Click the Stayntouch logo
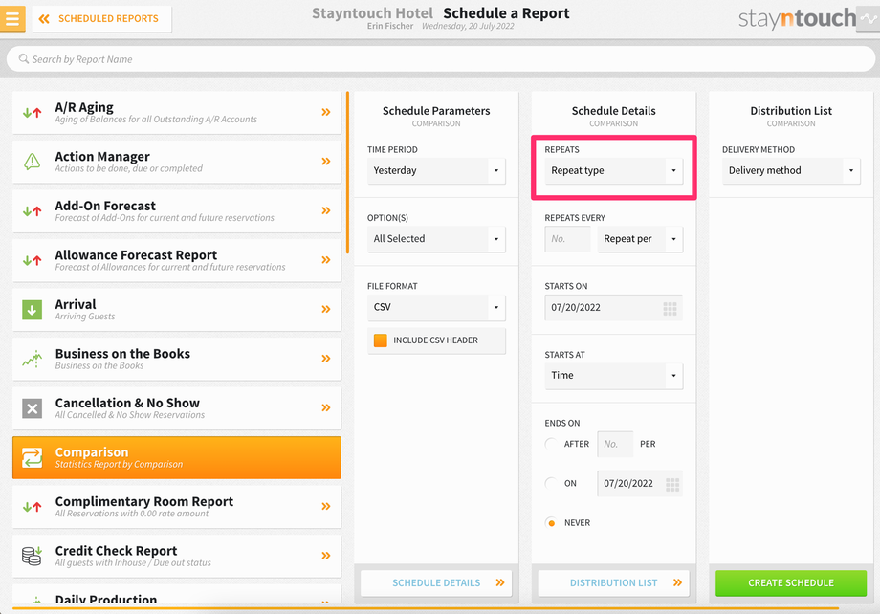 pos(797,18)
